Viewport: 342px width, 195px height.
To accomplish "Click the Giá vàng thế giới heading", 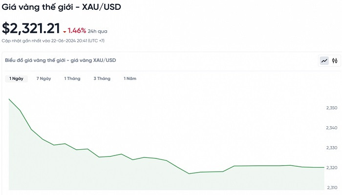I will [61, 7].
